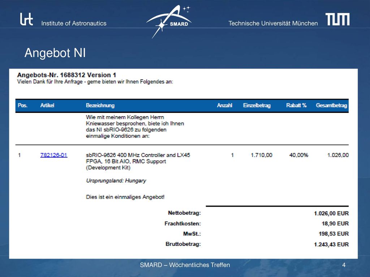Click the VAT amount 198,53 EUR

(334, 234)
